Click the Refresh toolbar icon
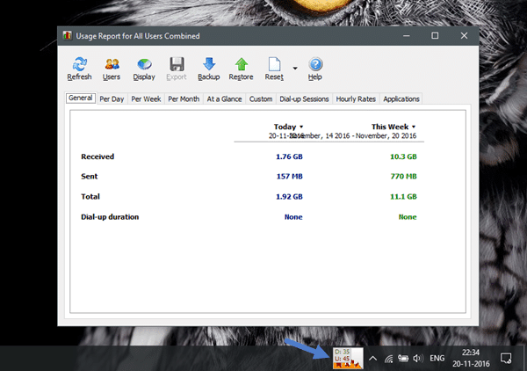Viewport: 527px width, 371px height. pyautogui.click(x=79, y=64)
